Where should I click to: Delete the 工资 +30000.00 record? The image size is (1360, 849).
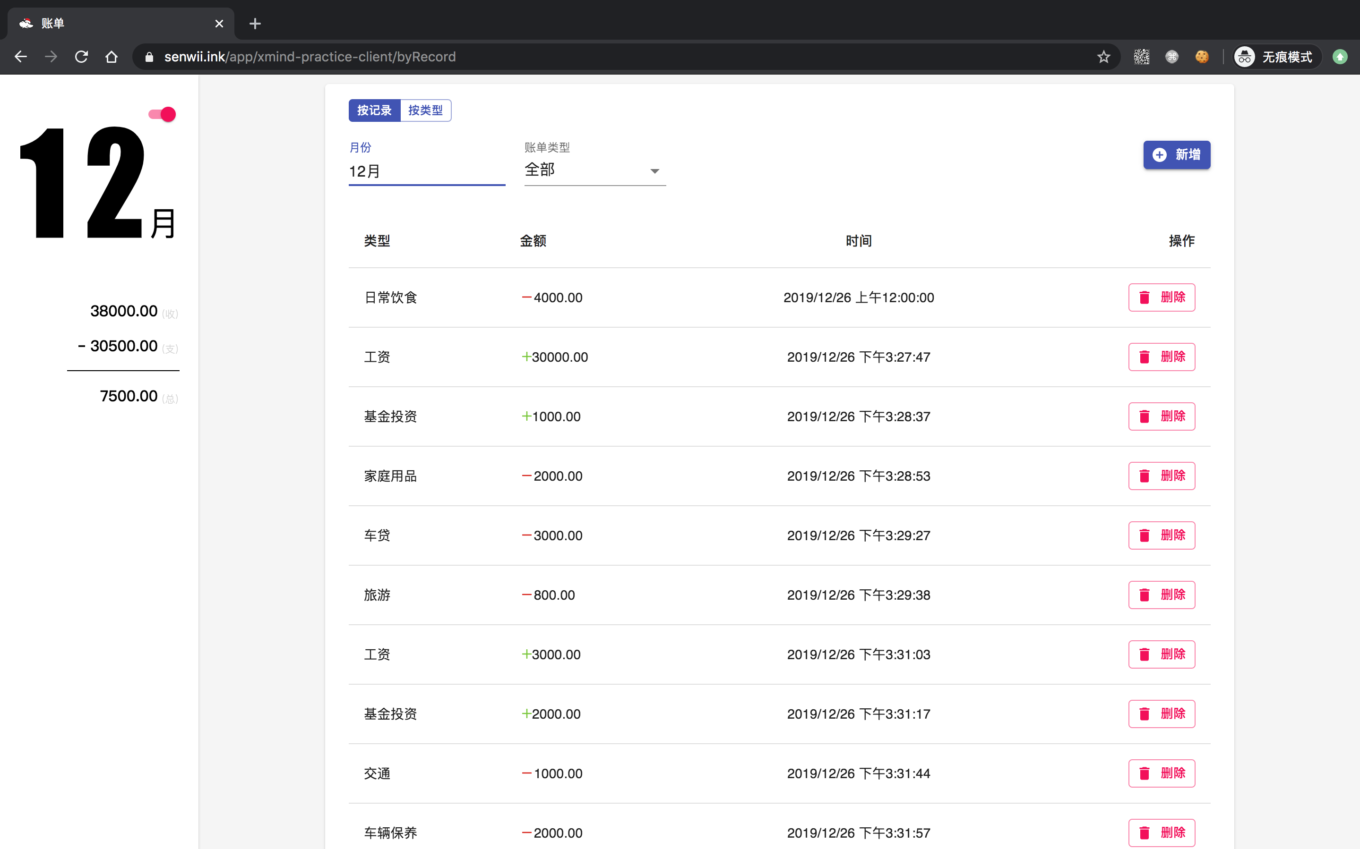point(1161,357)
